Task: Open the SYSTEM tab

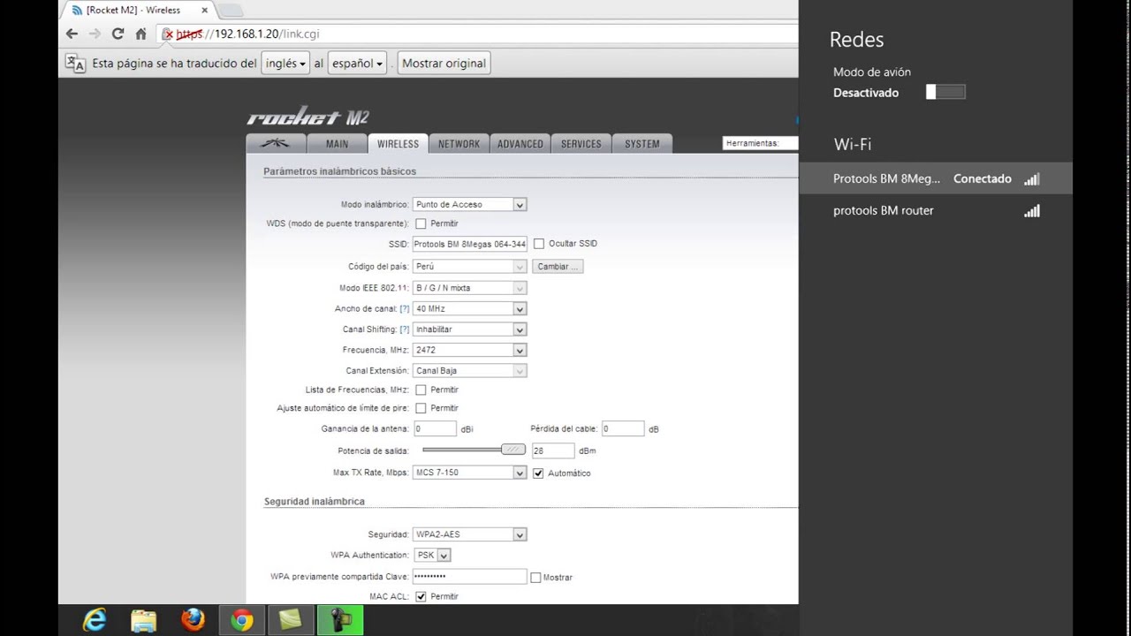Action: (642, 143)
